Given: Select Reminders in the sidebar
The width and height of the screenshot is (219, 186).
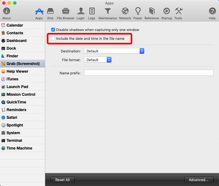Looking at the screenshot, I should [22, 110].
